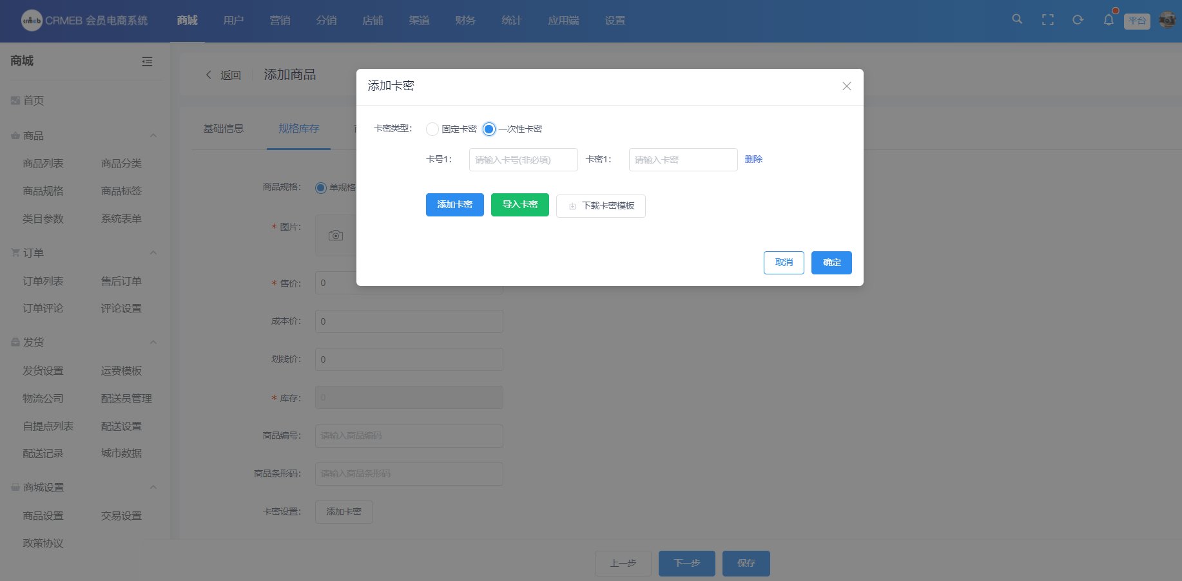Viewport: 1182px width, 581px height.
Task: Click 商品条形码 input field
Action: [x=409, y=474]
